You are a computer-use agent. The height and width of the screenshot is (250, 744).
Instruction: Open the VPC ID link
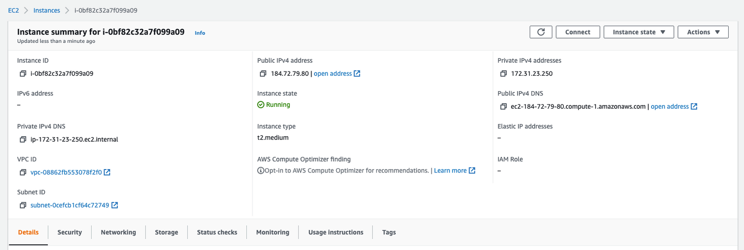pos(66,172)
